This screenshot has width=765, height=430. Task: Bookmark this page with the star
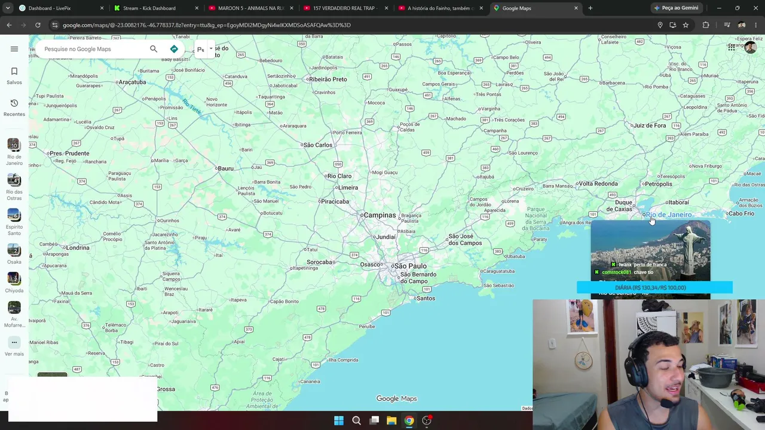686,25
